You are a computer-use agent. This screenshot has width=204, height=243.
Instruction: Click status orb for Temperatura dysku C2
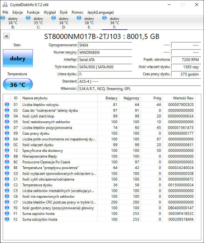pos(7,185)
